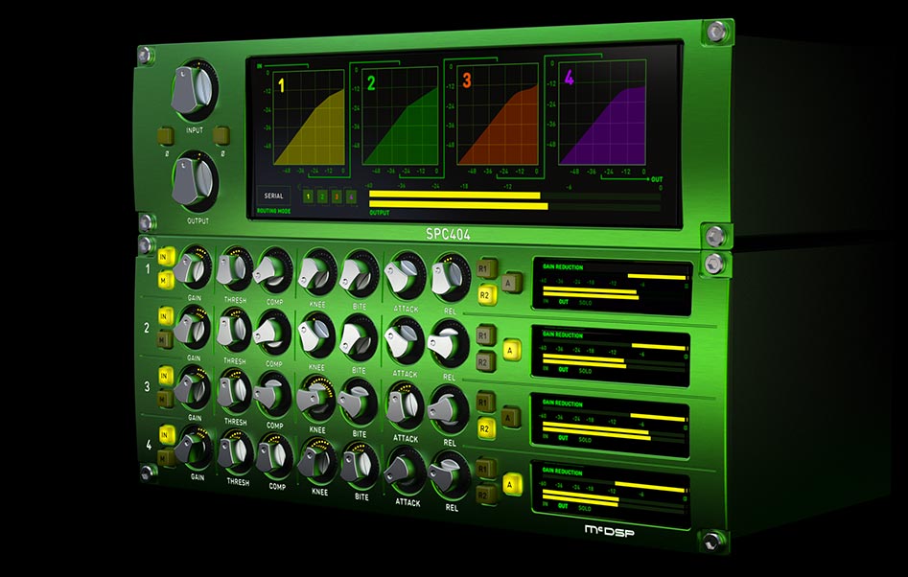Click band 1 THRESH knob
Image resolution: width=908 pixels, height=577 pixels.
click(233, 269)
